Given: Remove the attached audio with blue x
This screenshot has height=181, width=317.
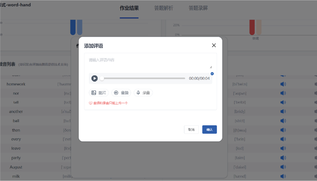Looking at the screenshot, I should coord(212,74).
